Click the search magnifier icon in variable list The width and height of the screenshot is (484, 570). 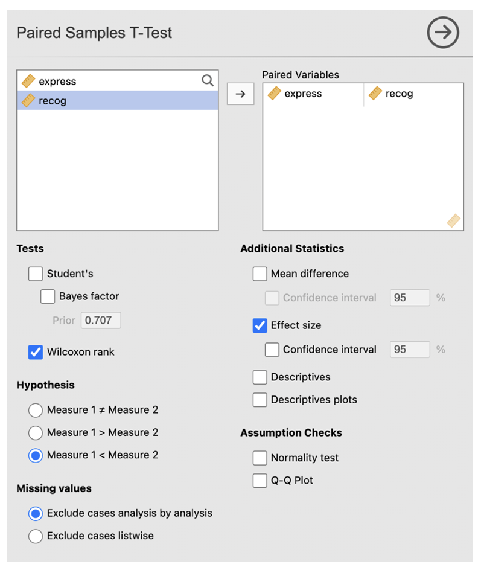click(x=207, y=81)
